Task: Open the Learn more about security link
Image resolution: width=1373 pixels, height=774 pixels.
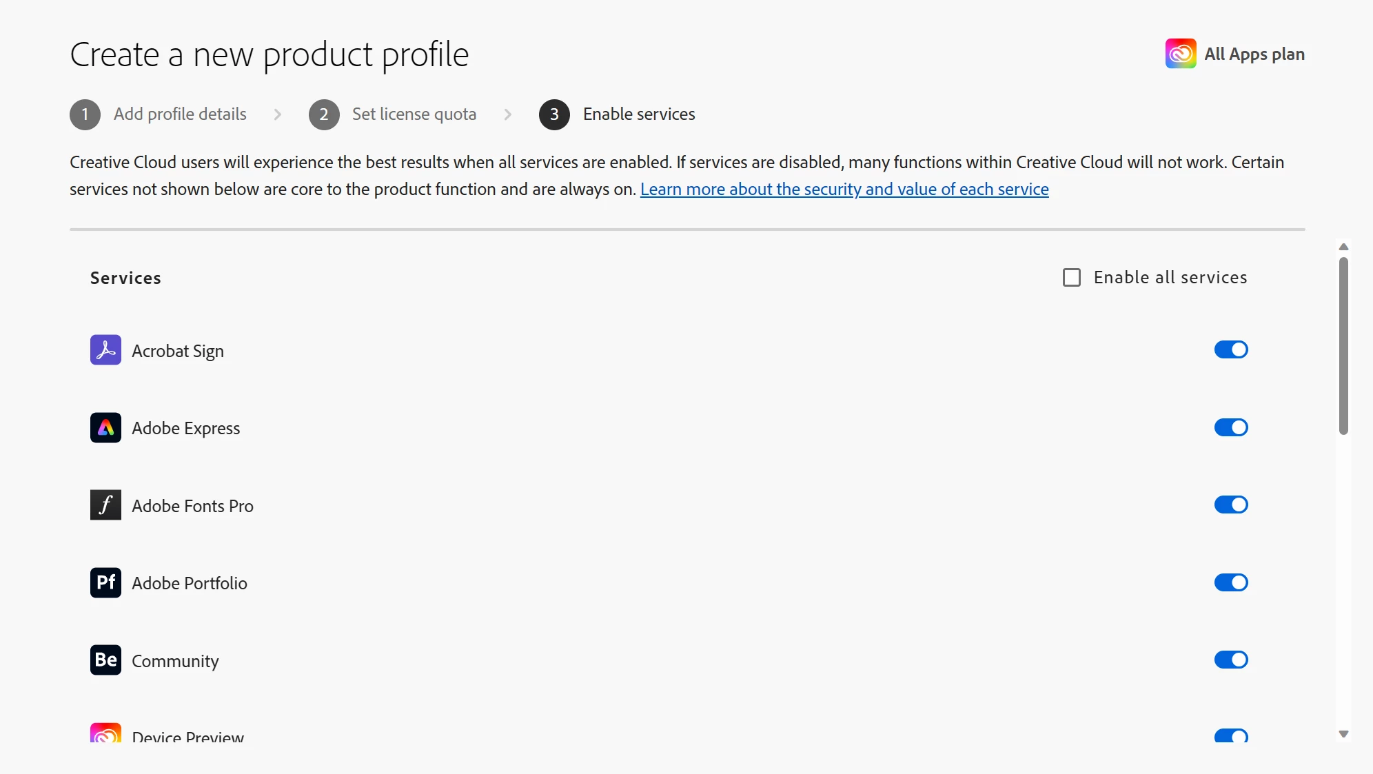Action: [x=844, y=190]
